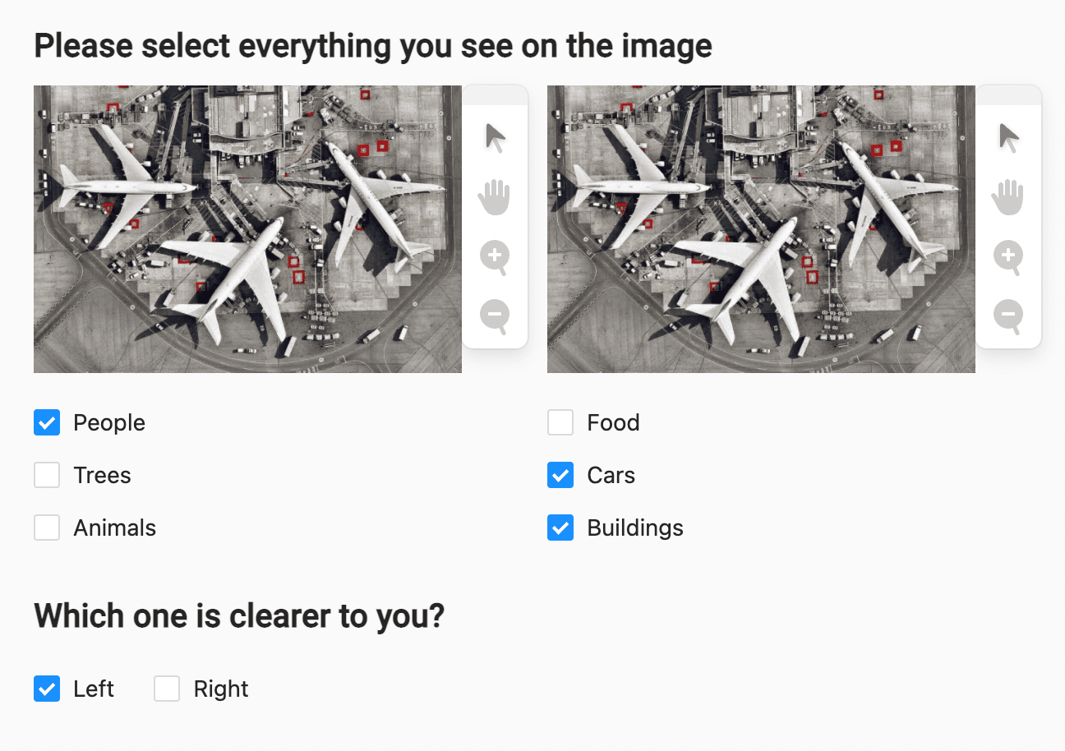Zoom in on the left airport image
The width and height of the screenshot is (1065, 751).
pos(495,257)
